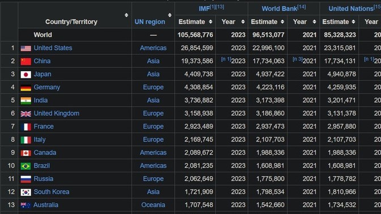Select United States IMF estimate 26,854,599
This screenshot has width=381, height=214.
pos(197,48)
